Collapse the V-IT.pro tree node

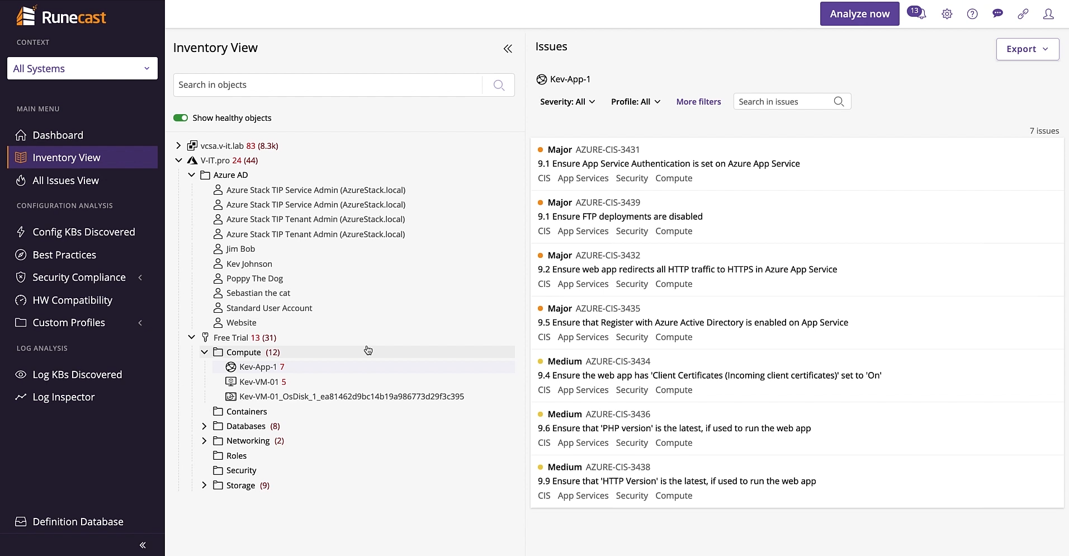pos(178,161)
